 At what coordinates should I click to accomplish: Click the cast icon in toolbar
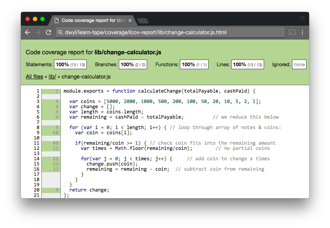coord(292,32)
